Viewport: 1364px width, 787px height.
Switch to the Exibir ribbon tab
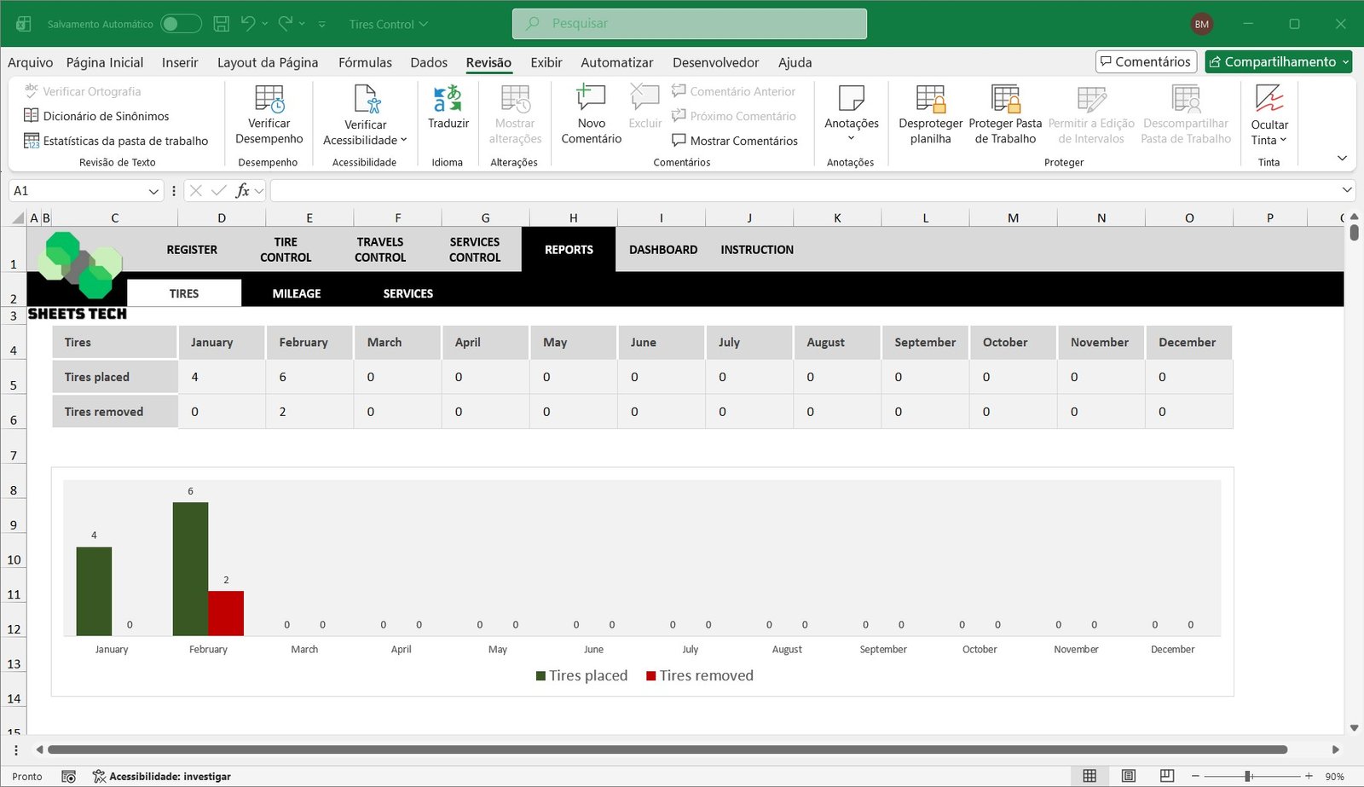coord(546,62)
